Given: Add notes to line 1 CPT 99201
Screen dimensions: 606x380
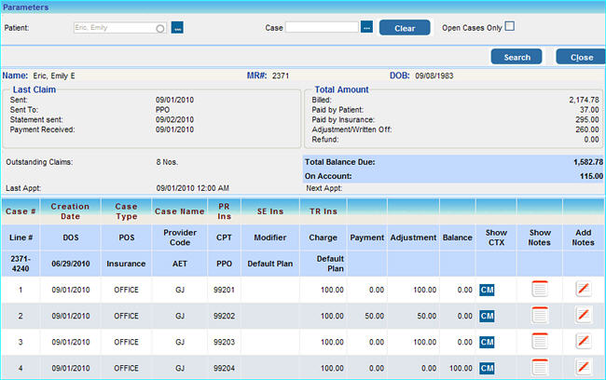Looking at the screenshot, I should click(584, 289).
